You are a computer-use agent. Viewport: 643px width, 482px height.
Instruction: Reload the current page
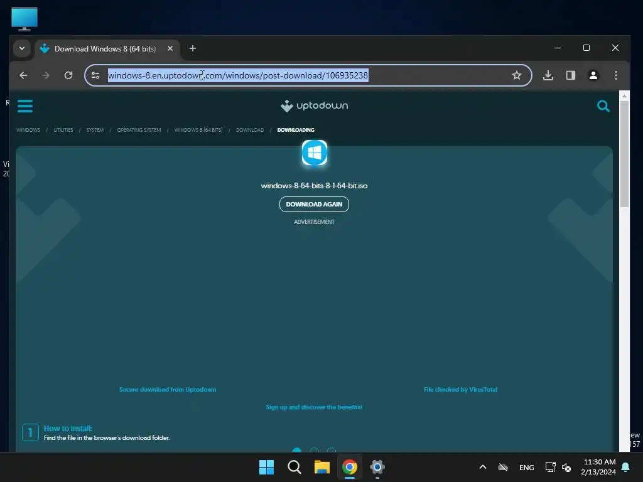pyautogui.click(x=68, y=75)
